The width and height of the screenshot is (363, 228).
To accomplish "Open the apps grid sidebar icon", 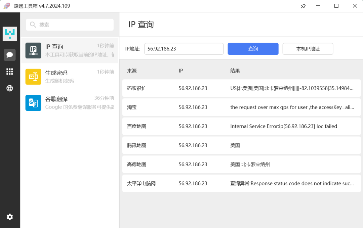I will coord(10,72).
